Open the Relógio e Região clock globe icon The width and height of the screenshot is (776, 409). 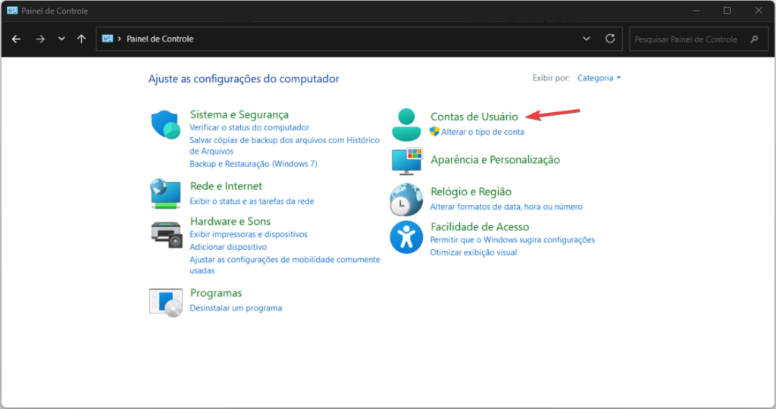click(x=406, y=200)
